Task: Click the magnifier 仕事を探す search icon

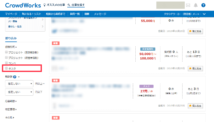Action: pyautogui.click(x=69, y=5)
